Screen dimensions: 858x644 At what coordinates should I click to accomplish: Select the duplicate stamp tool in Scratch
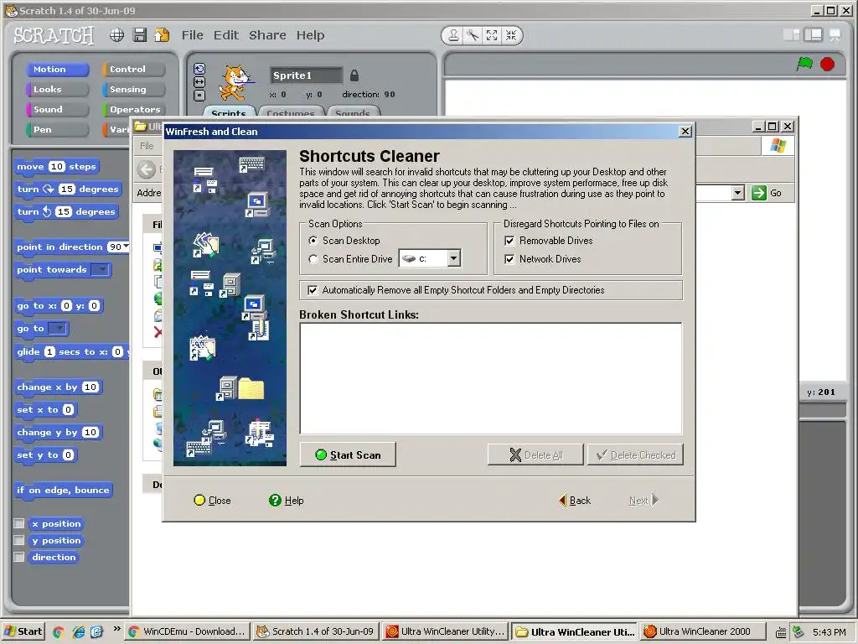tap(453, 35)
